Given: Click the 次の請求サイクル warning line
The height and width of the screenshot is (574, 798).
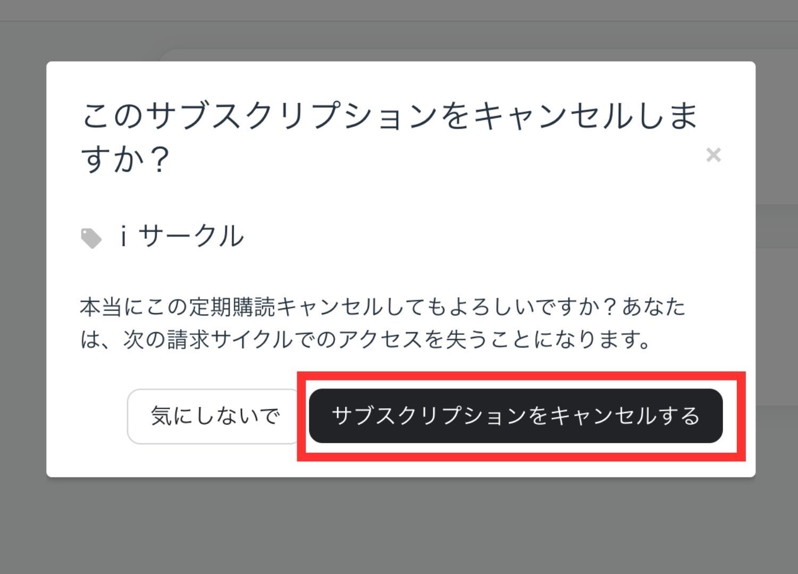Looking at the screenshot, I should tap(366, 340).
